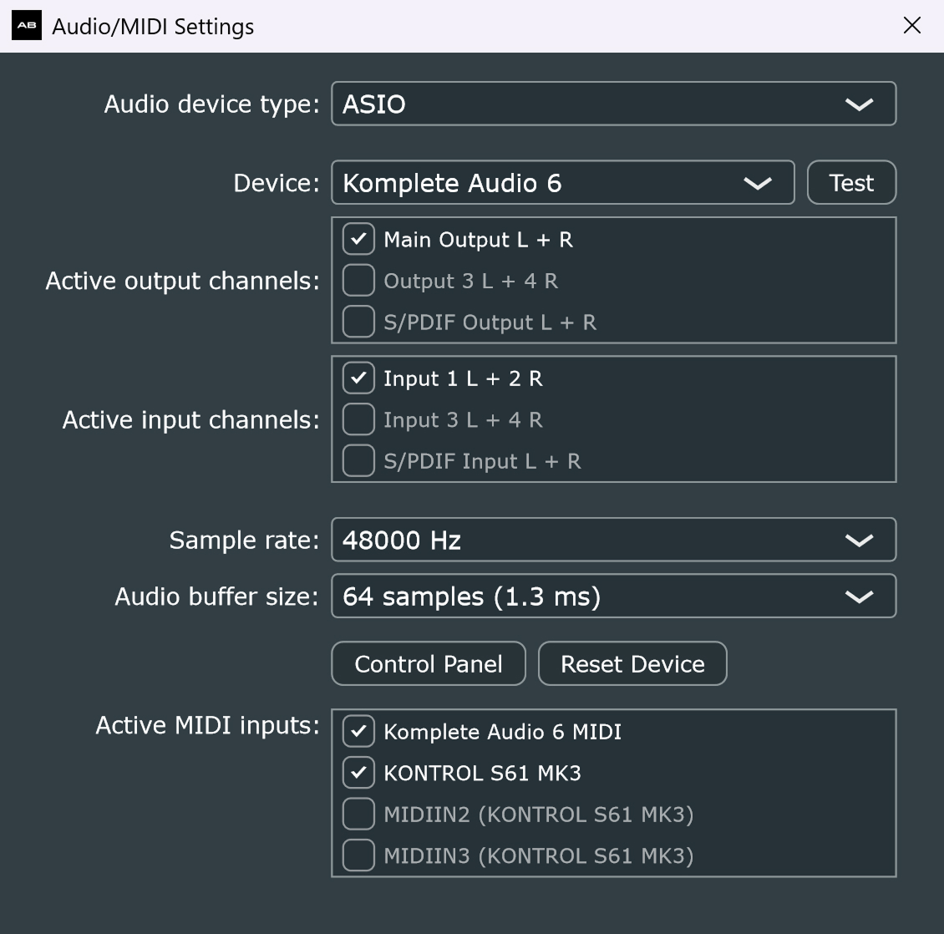Open the Audio device type dropdown
This screenshot has height=934, width=944.
(613, 104)
